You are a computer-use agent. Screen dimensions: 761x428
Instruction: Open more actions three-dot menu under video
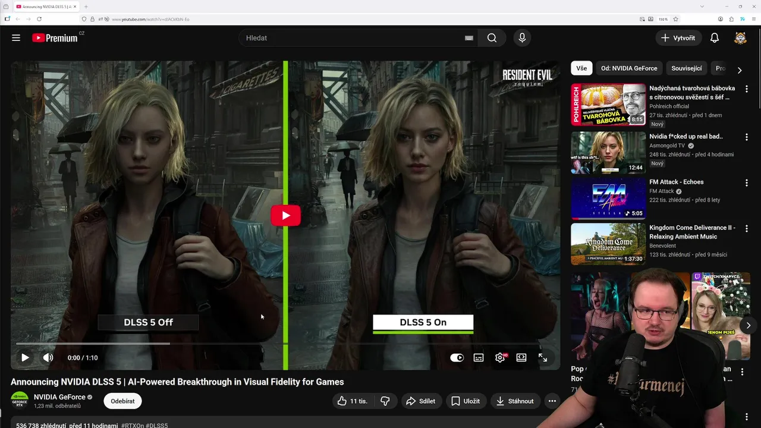pos(552,401)
